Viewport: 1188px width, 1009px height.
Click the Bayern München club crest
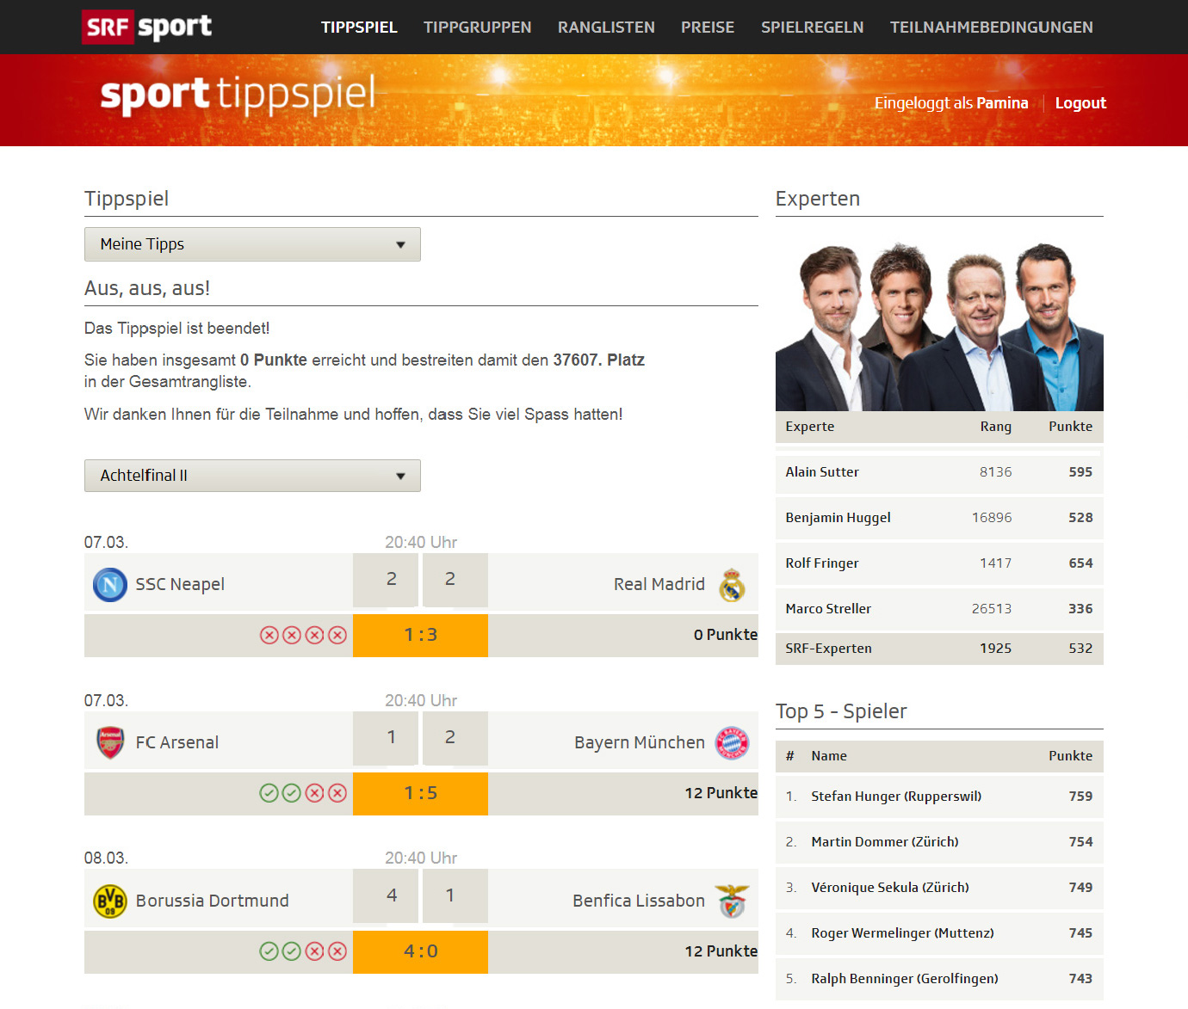[733, 743]
